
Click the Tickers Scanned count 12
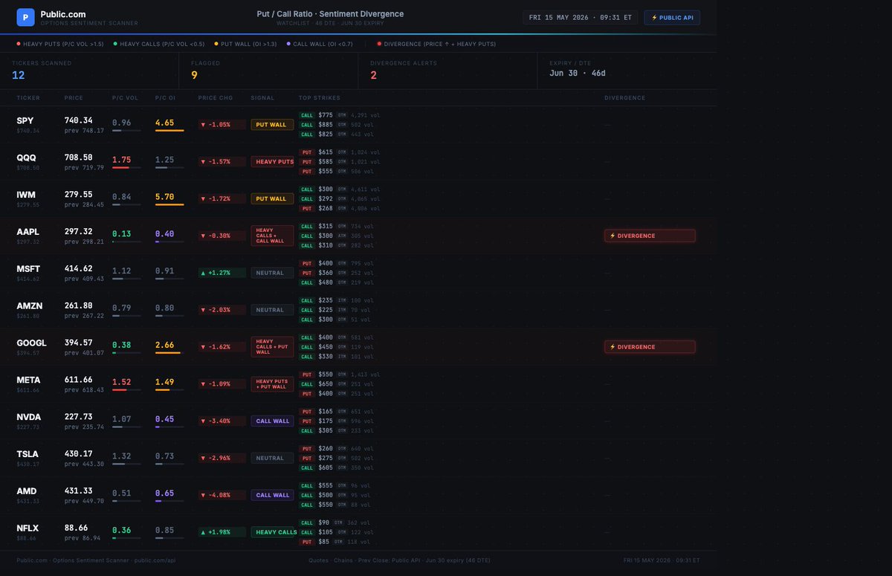(x=19, y=75)
